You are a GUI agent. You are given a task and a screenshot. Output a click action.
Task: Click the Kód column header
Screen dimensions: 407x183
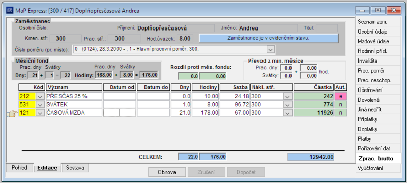point(32,87)
